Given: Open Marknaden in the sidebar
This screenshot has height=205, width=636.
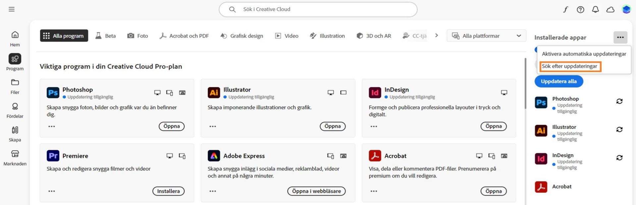Looking at the screenshot, I should [x=15, y=158].
